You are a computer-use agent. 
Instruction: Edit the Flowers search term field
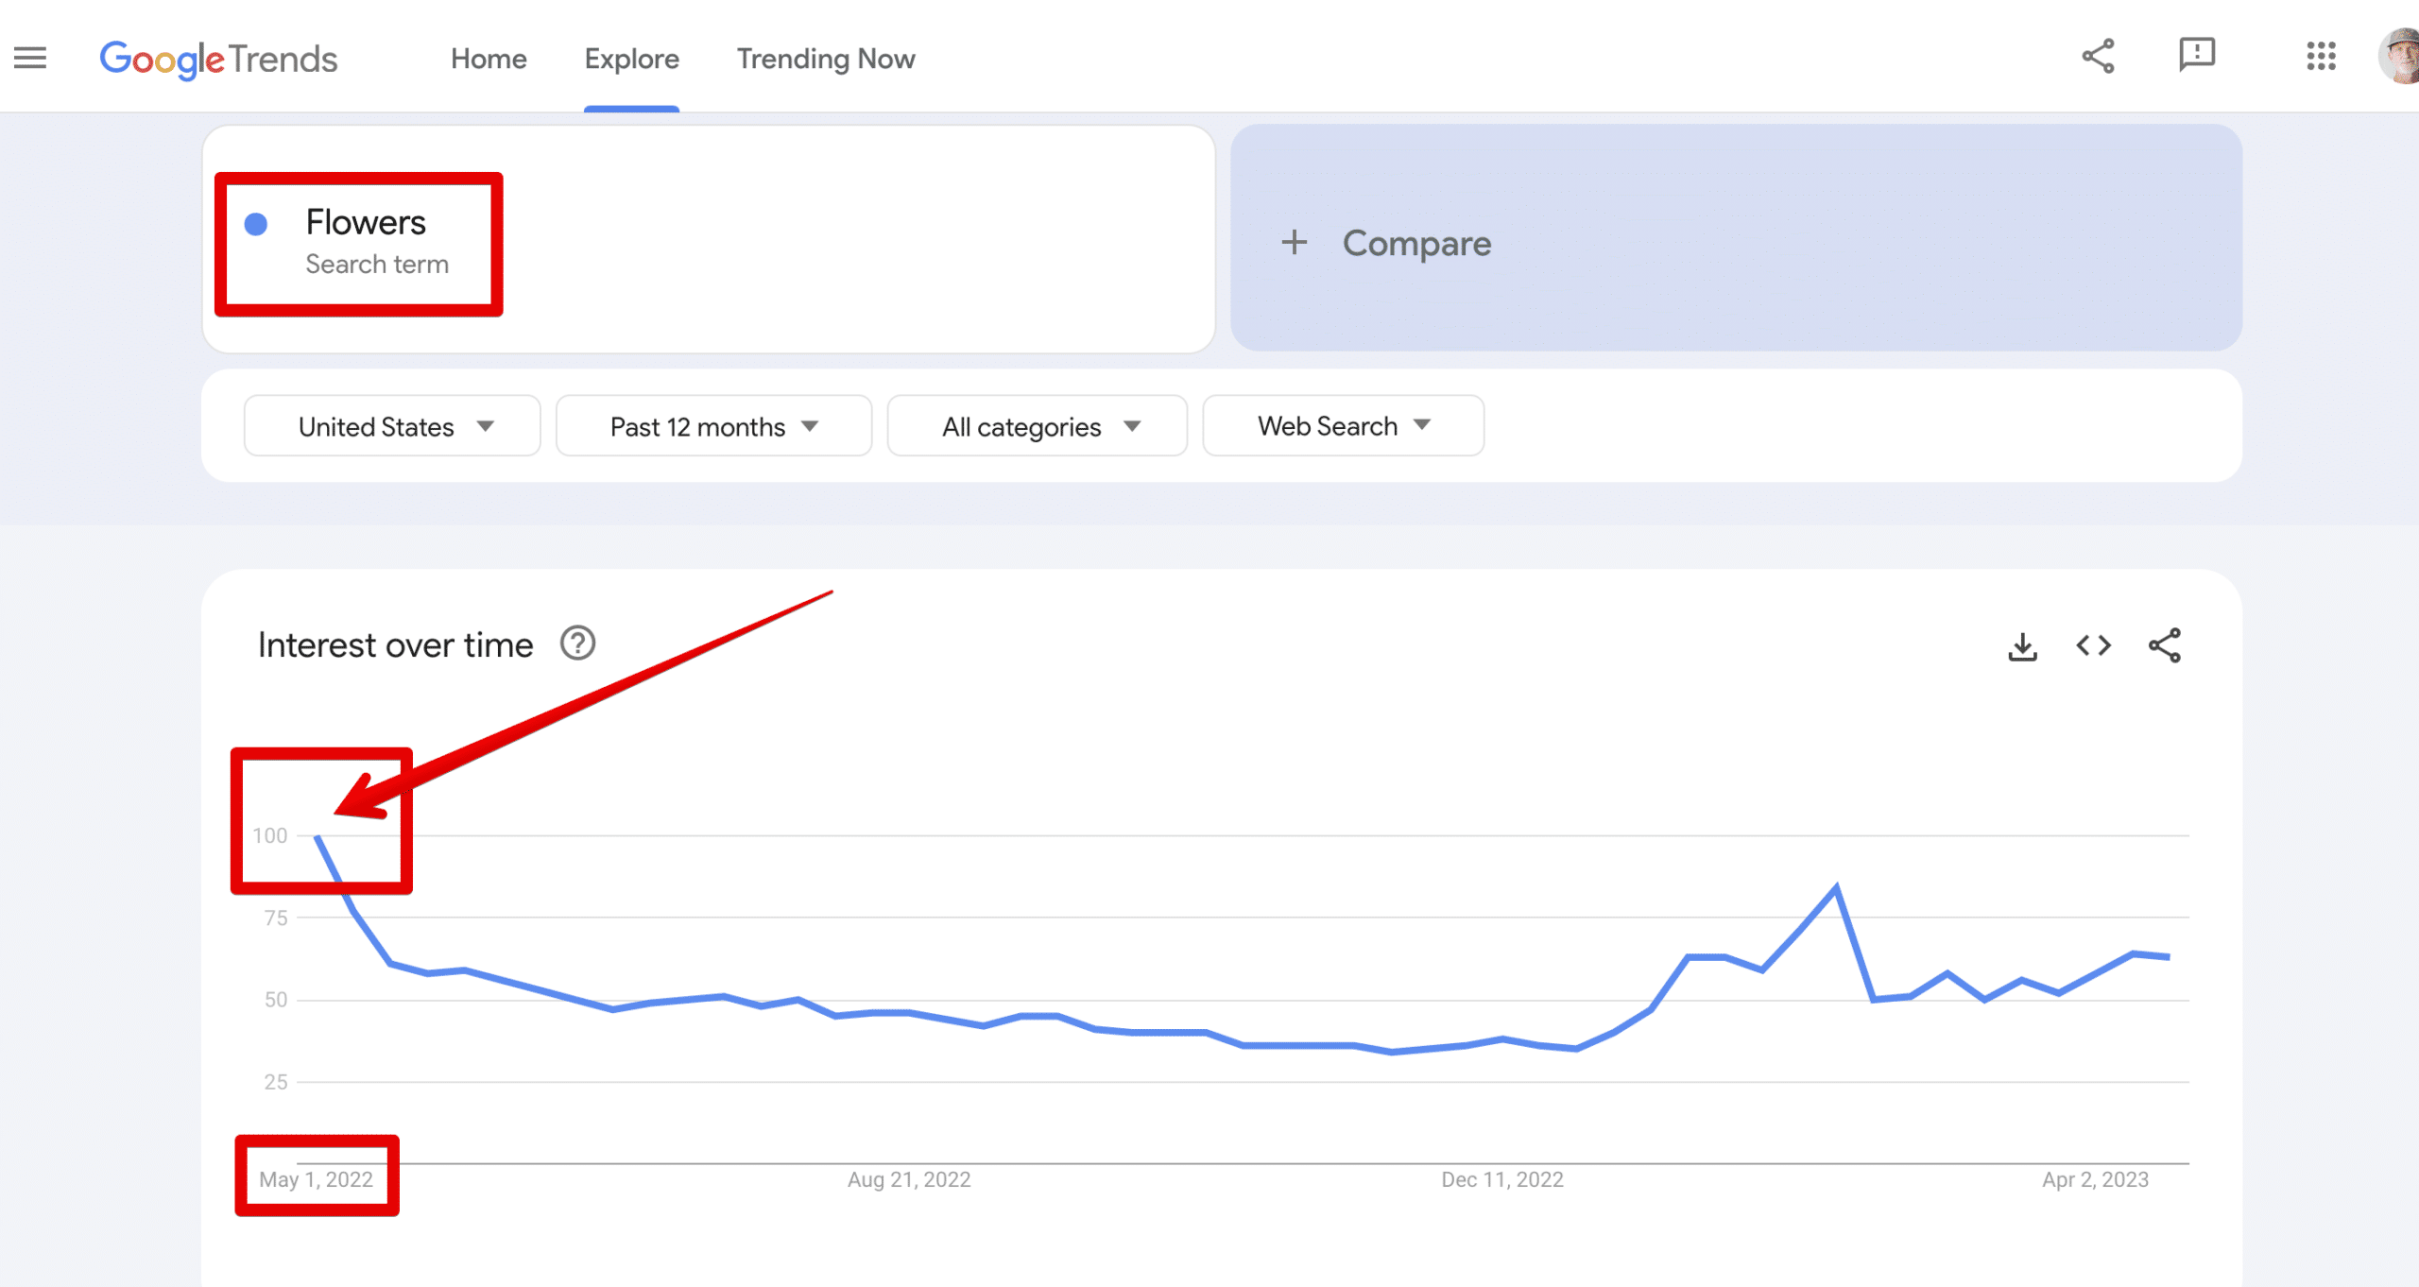(366, 223)
